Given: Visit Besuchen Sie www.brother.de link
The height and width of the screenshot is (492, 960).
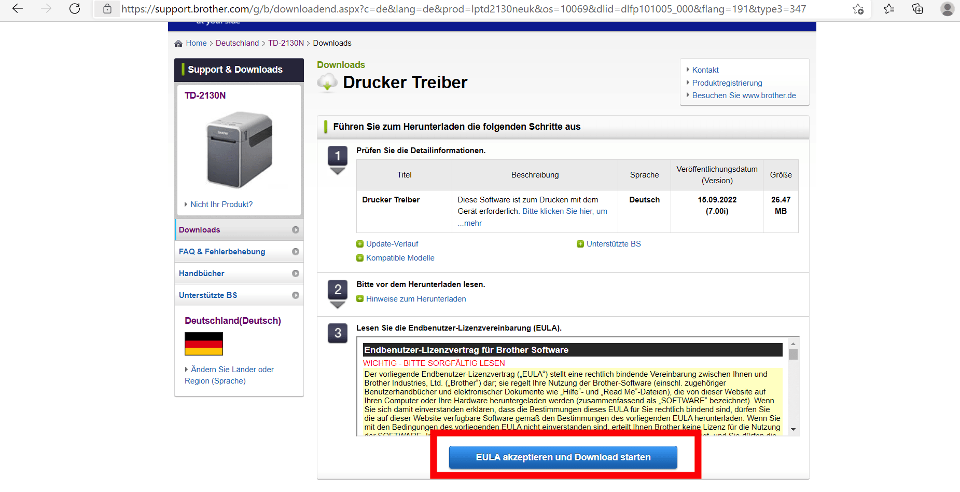Looking at the screenshot, I should 744,95.
